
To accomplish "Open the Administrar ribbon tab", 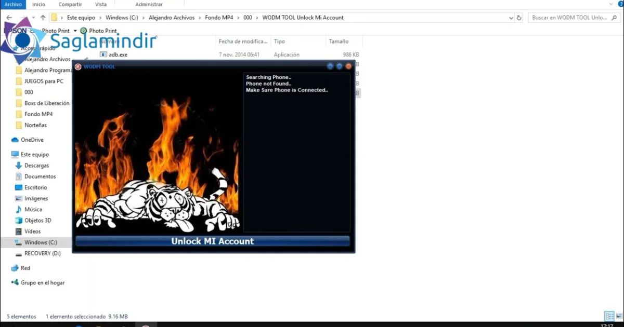I will pos(149,4).
